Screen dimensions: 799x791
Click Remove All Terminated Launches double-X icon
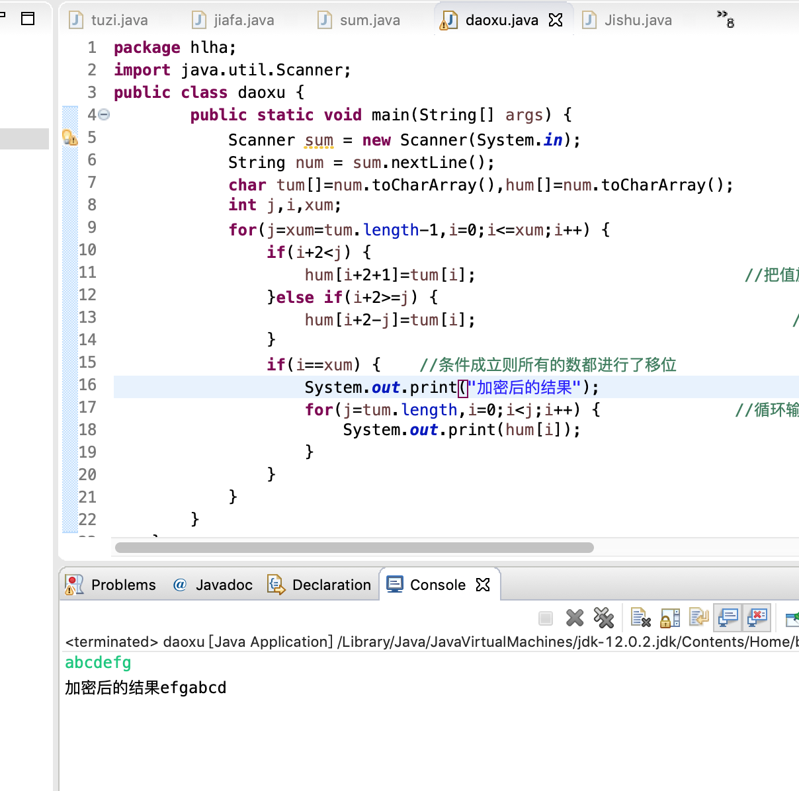click(603, 618)
